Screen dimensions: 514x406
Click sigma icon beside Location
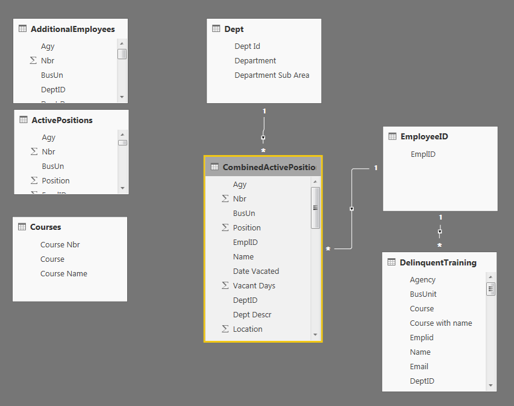pos(225,329)
